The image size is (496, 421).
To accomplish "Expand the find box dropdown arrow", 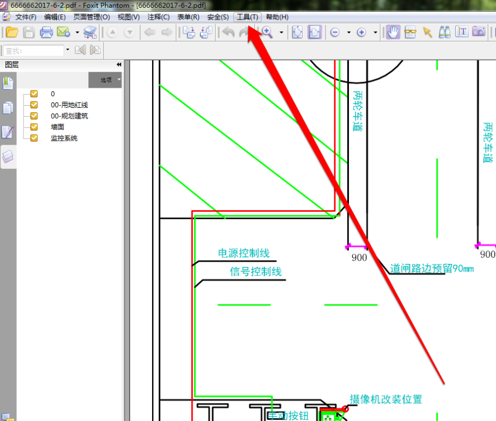I will [68, 50].
